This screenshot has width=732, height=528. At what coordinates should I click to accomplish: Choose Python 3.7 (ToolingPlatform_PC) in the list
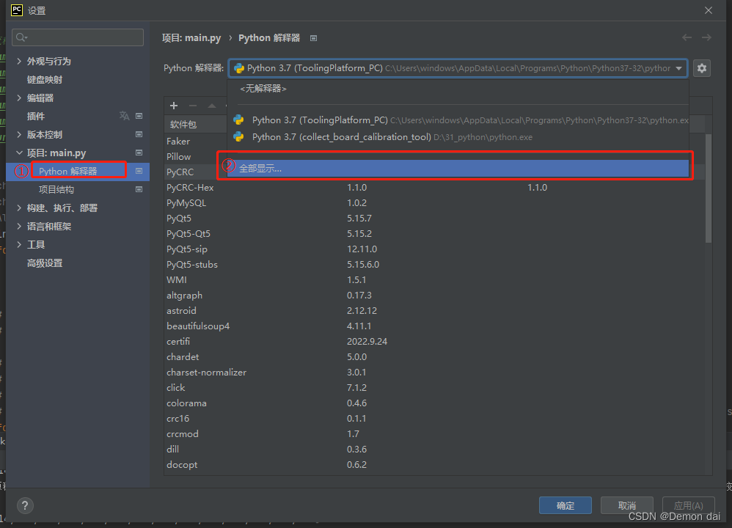click(x=458, y=120)
